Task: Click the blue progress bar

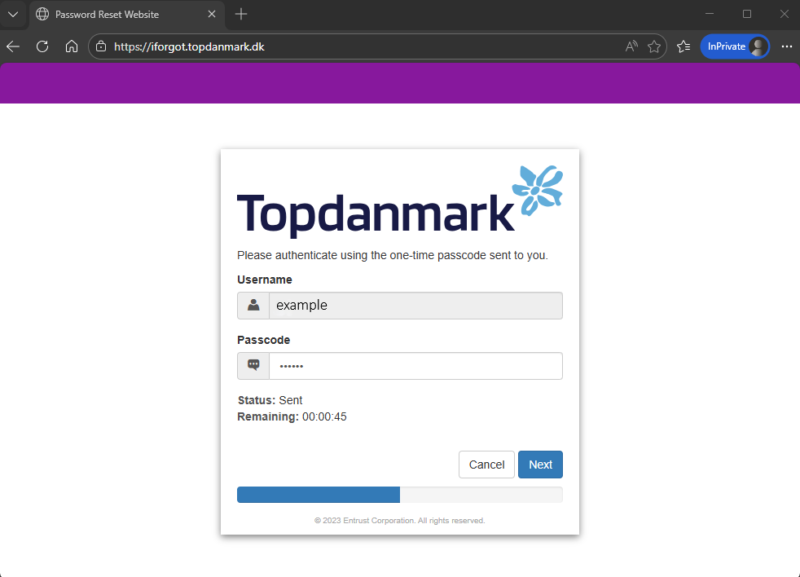Action: (x=319, y=495)
